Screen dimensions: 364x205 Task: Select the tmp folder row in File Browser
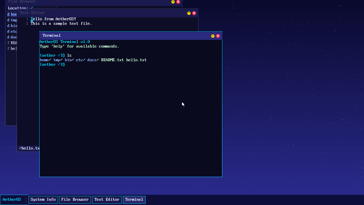tap(11, 20)
